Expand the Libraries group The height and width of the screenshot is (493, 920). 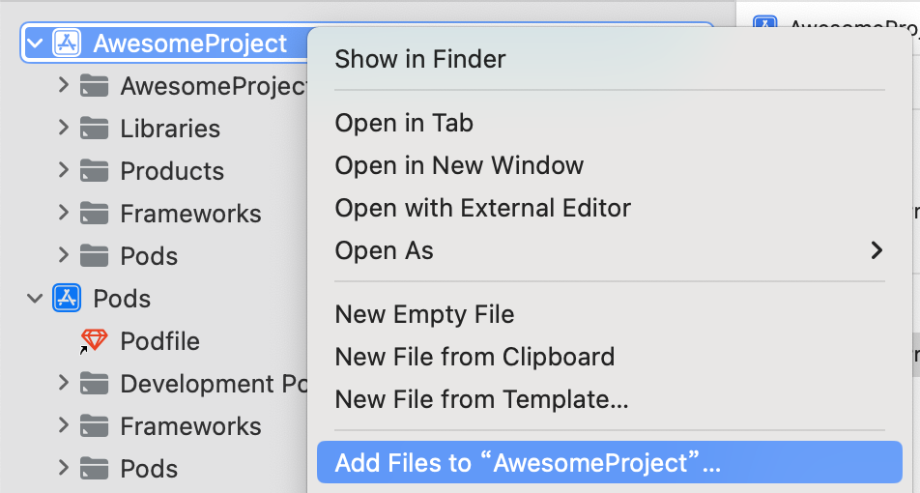(64, 128)
